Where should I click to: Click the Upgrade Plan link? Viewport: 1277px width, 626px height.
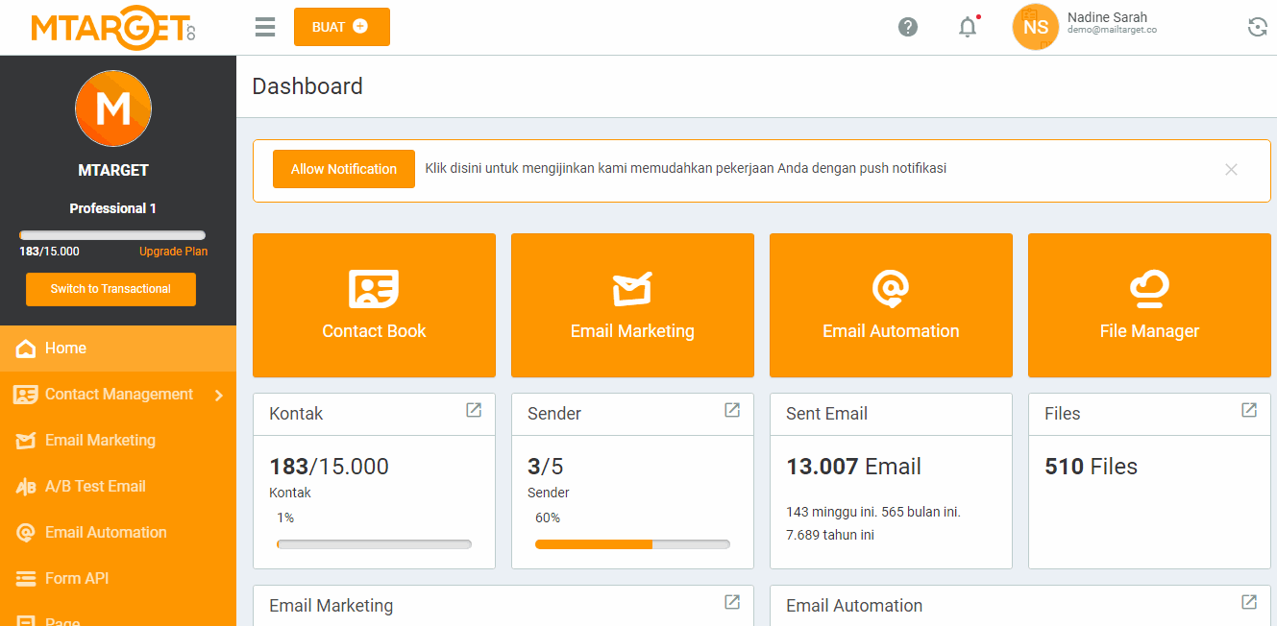point(173,252)
